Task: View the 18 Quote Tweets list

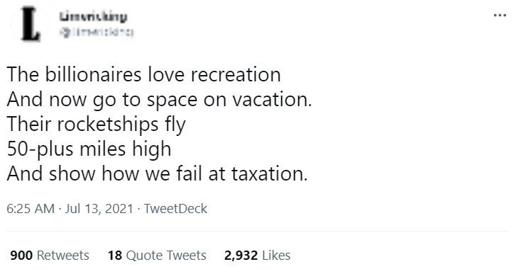Action: pos(157,256)
